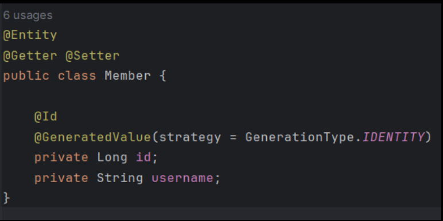Image resolution: width=443 pixels, height=221 pixels.
Task: Click the String type name
Action: [120, 178]
